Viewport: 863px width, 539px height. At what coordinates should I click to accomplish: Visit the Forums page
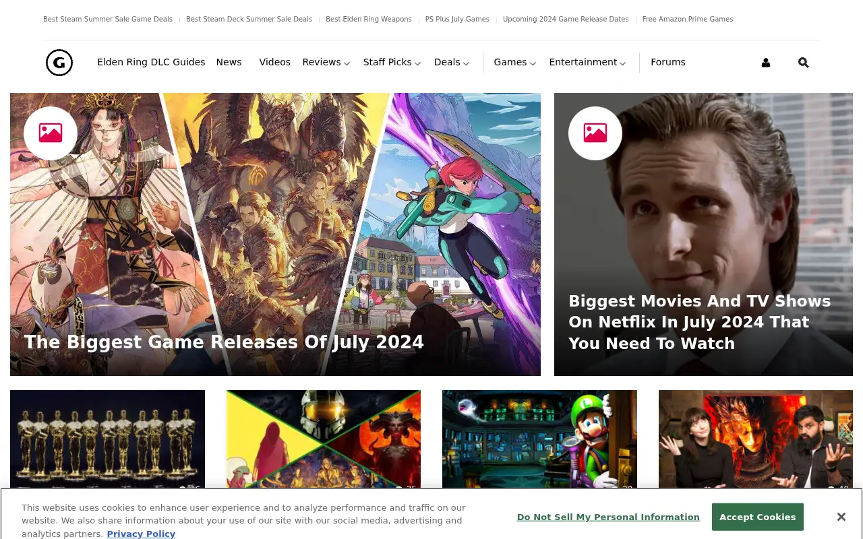coord(668,62)
